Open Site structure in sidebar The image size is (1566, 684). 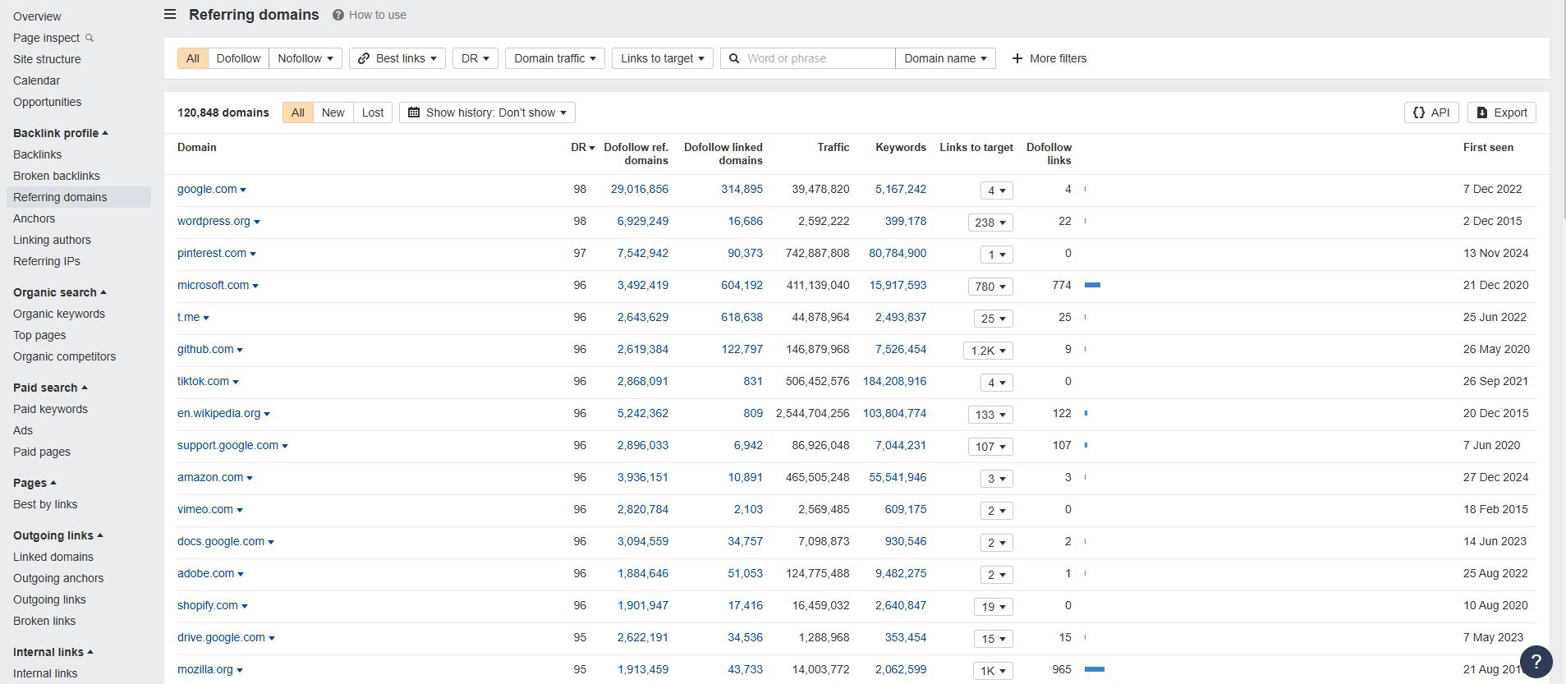point(47,59)
